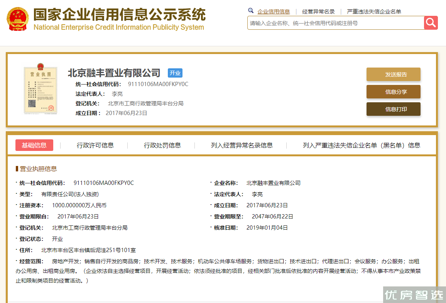Click the company title 北京融丰置业有限公司

tap(114, 73)
